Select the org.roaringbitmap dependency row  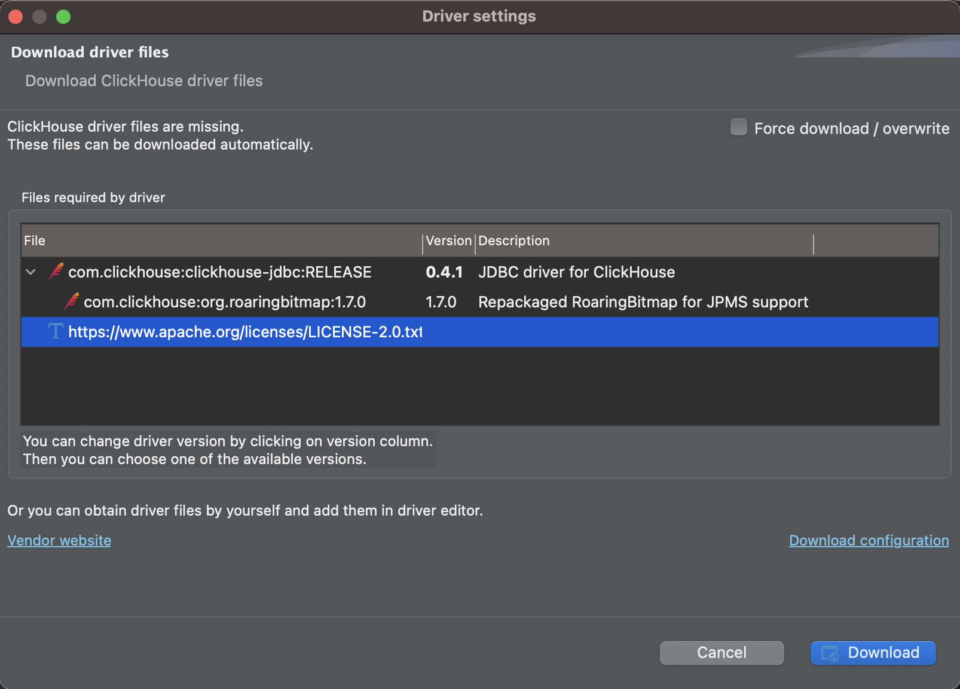point(224,302)
